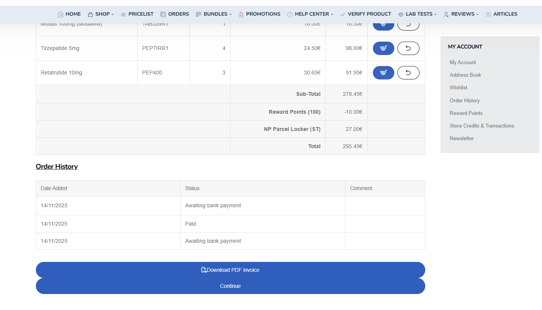Click return icon for Tirzepatide 5mg
Image resolution: width=542 pixels, height=310 pixels.
408,48
